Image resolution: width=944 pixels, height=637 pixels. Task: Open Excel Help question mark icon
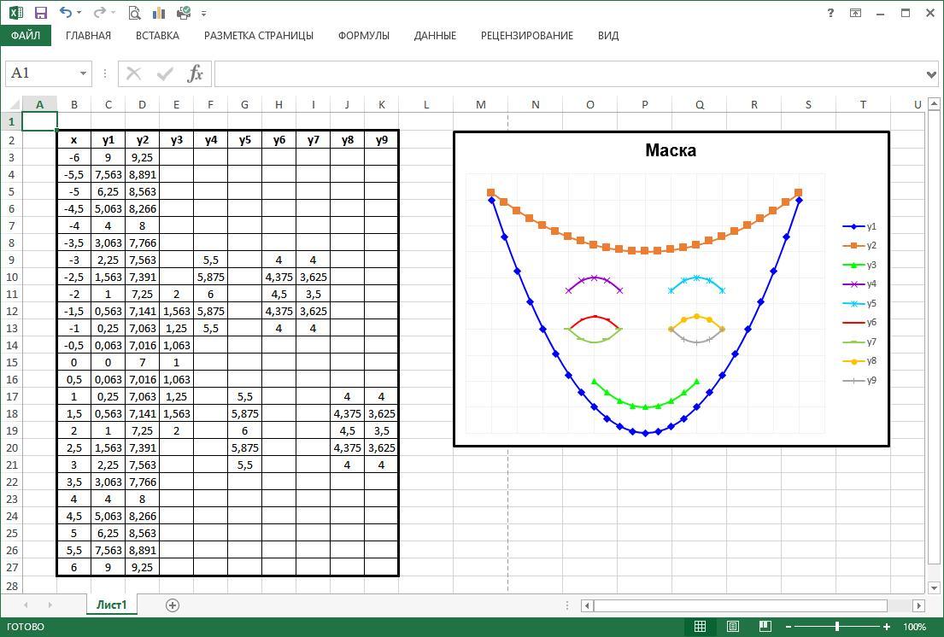click(831, 13)
